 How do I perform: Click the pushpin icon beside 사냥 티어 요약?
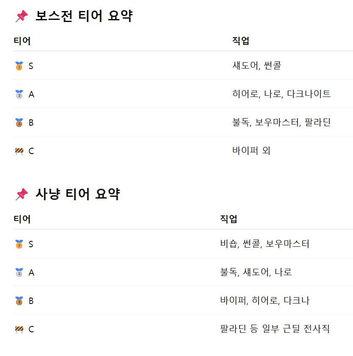(x=21, y=195)
